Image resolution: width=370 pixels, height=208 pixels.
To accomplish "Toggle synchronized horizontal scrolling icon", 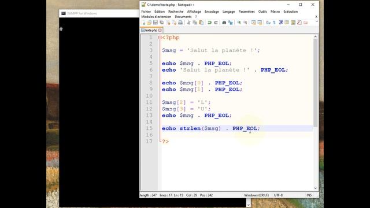I will coord(260,23).
